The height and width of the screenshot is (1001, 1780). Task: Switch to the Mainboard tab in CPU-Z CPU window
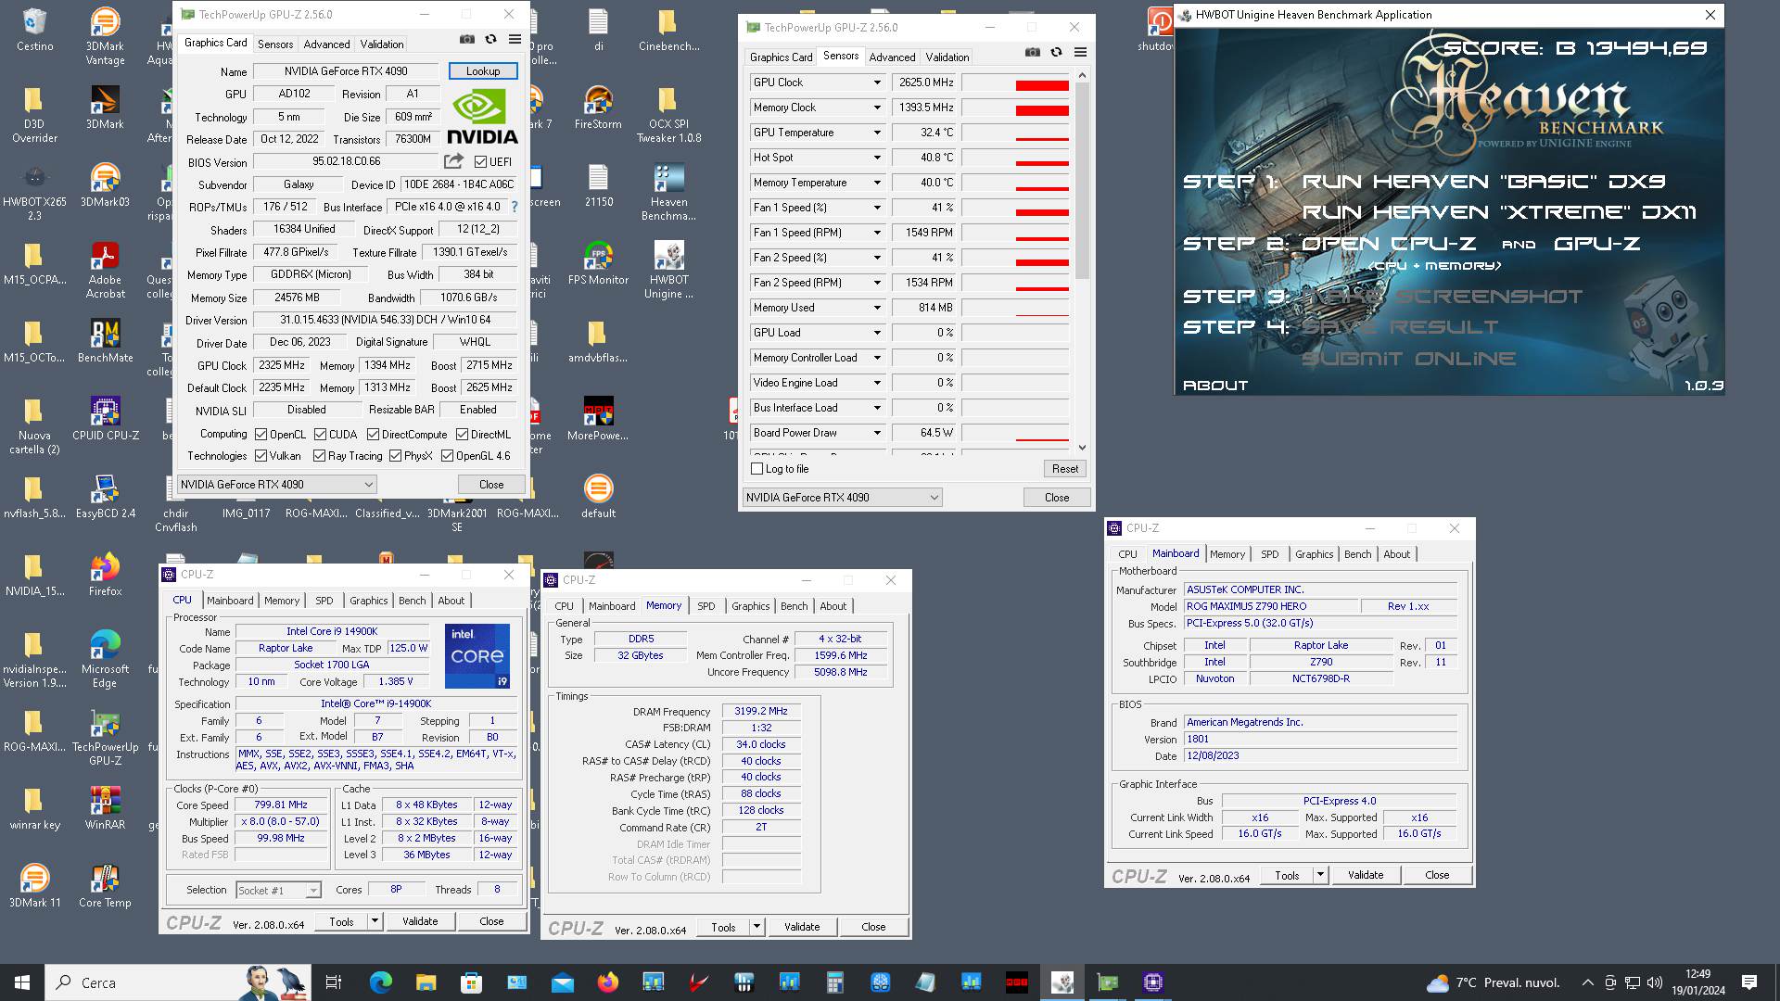coord(230,601)
